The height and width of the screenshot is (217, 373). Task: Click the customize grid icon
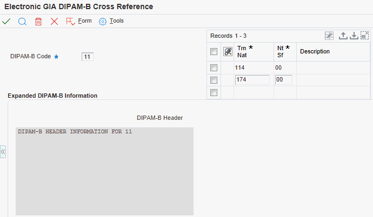[329, 36]
